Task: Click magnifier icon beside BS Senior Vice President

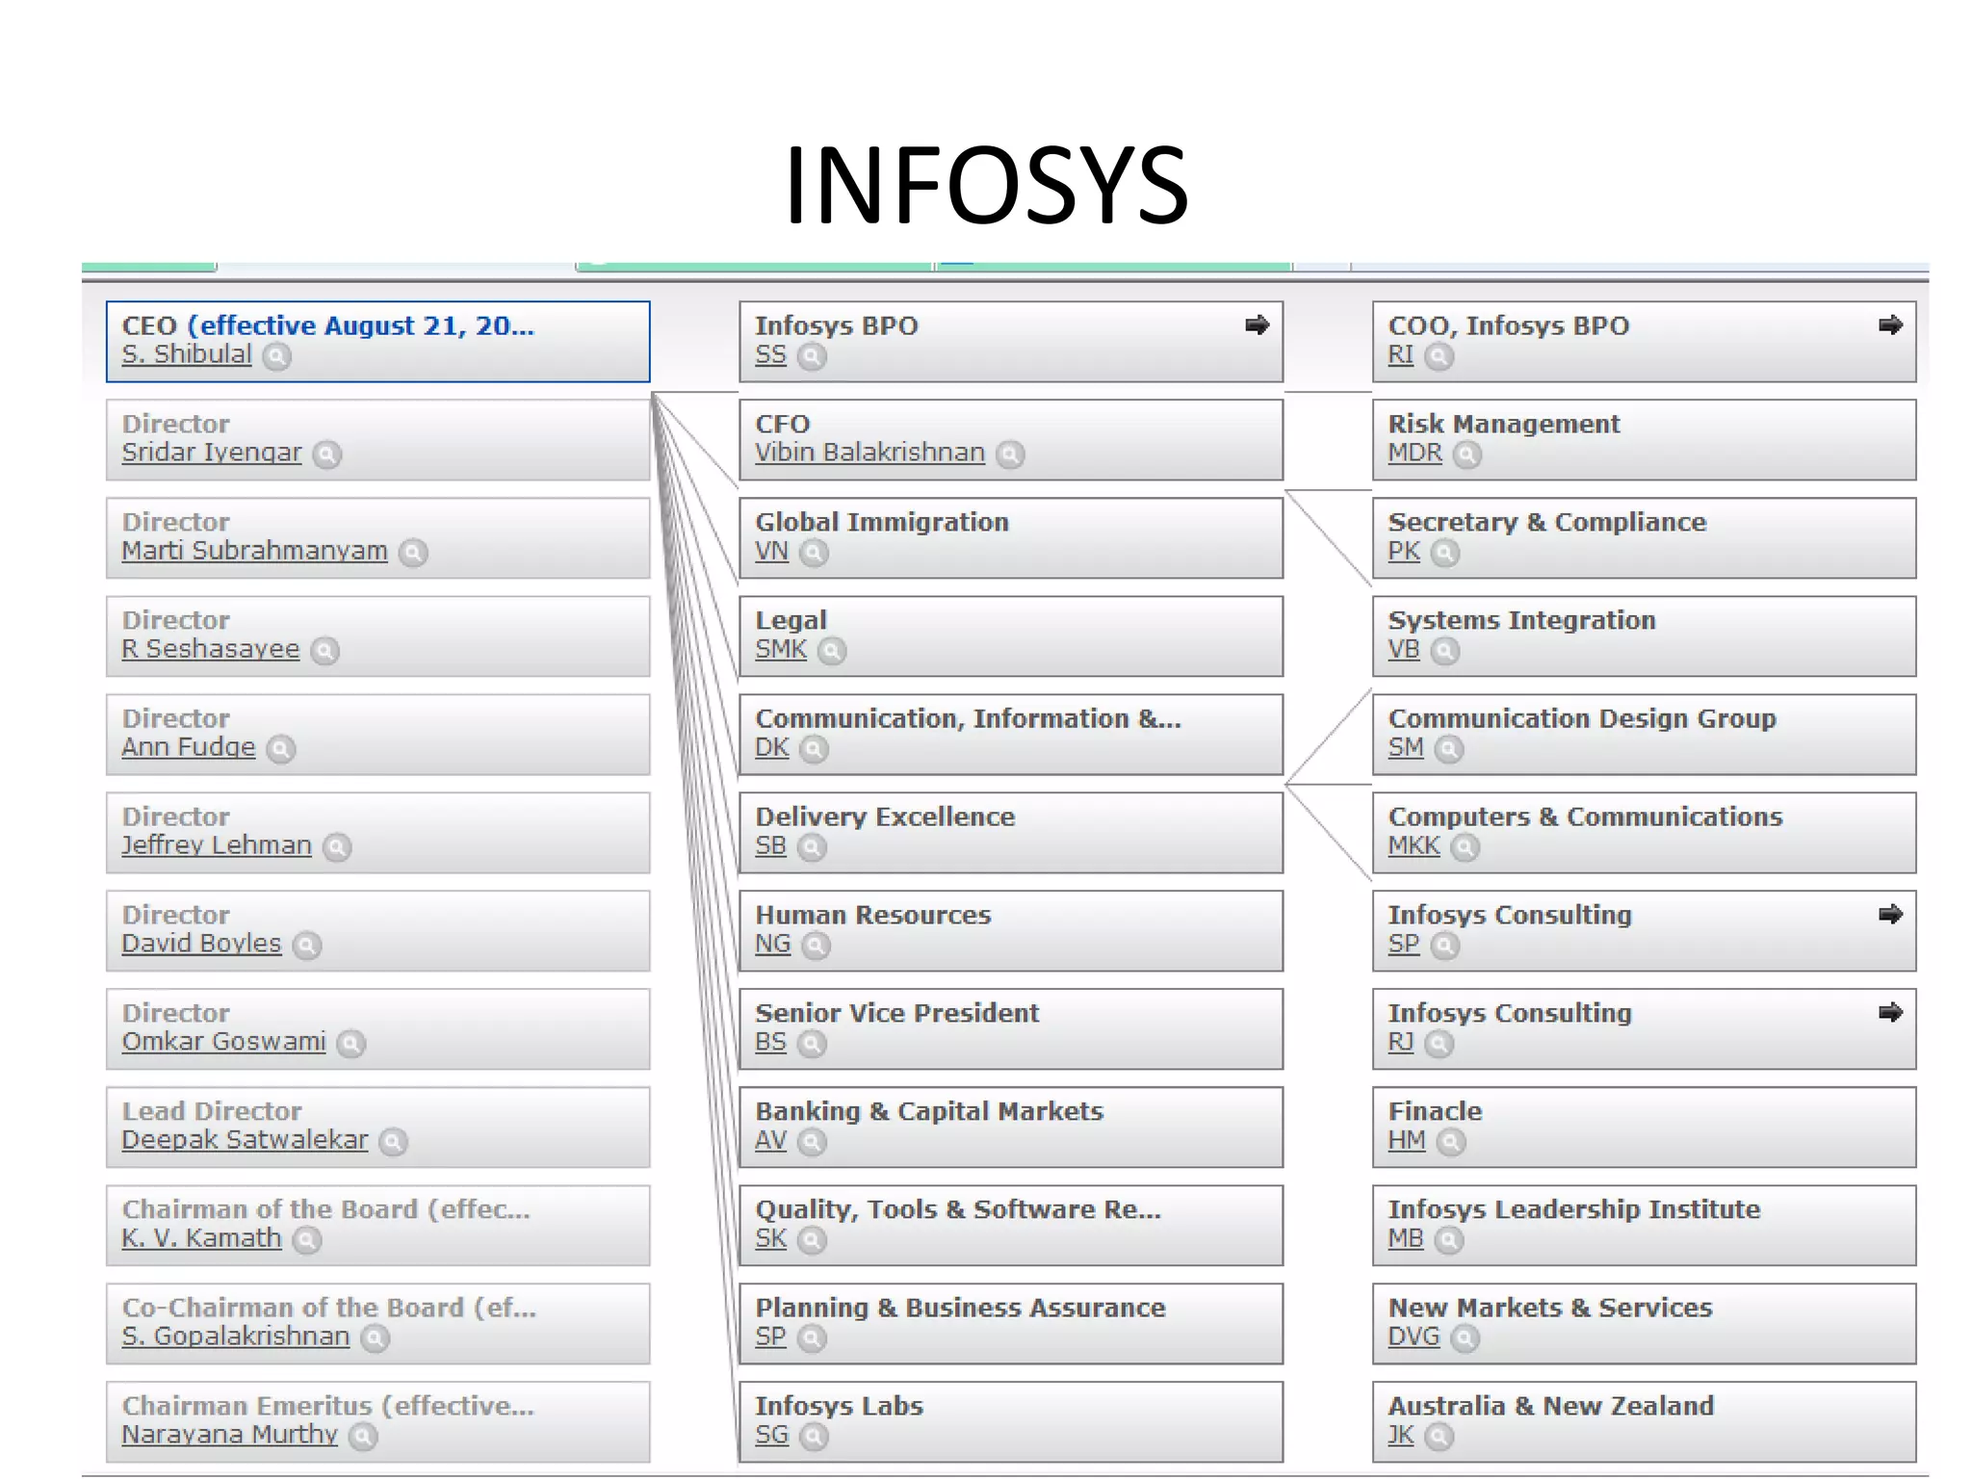Action: click(812, 1044)
